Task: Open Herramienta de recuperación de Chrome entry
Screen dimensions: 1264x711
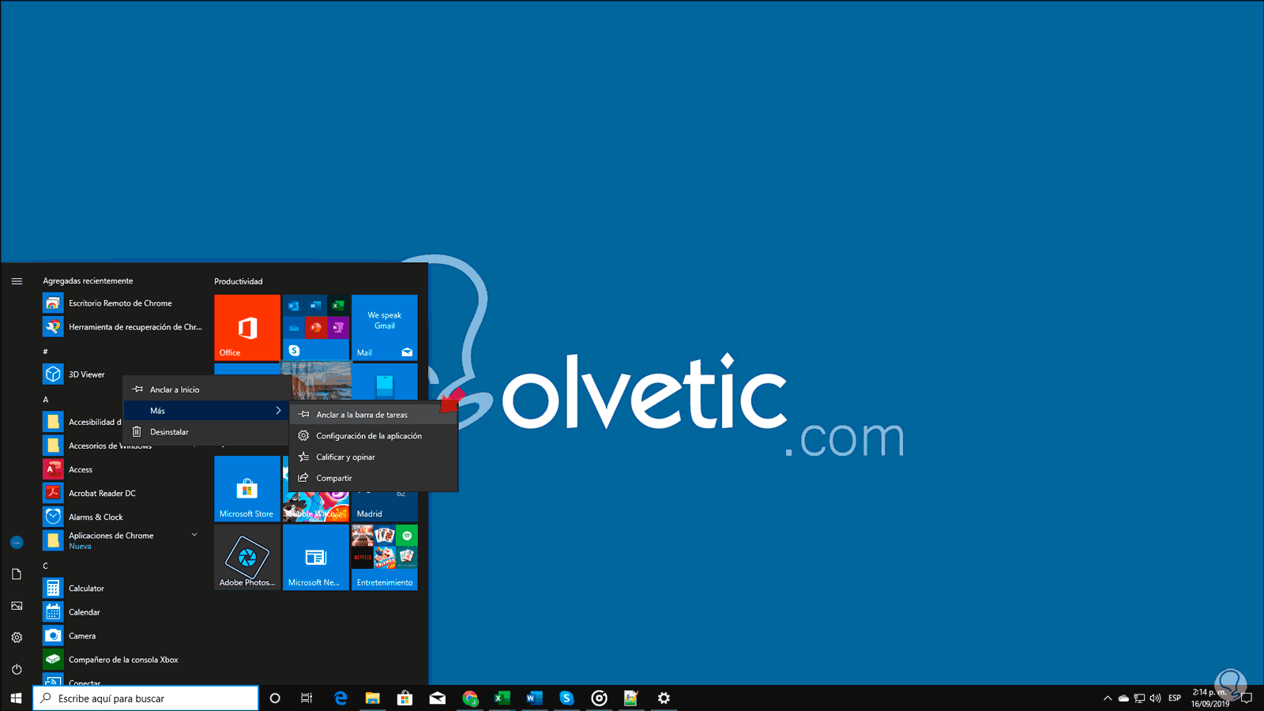Action: coord(124,327)
